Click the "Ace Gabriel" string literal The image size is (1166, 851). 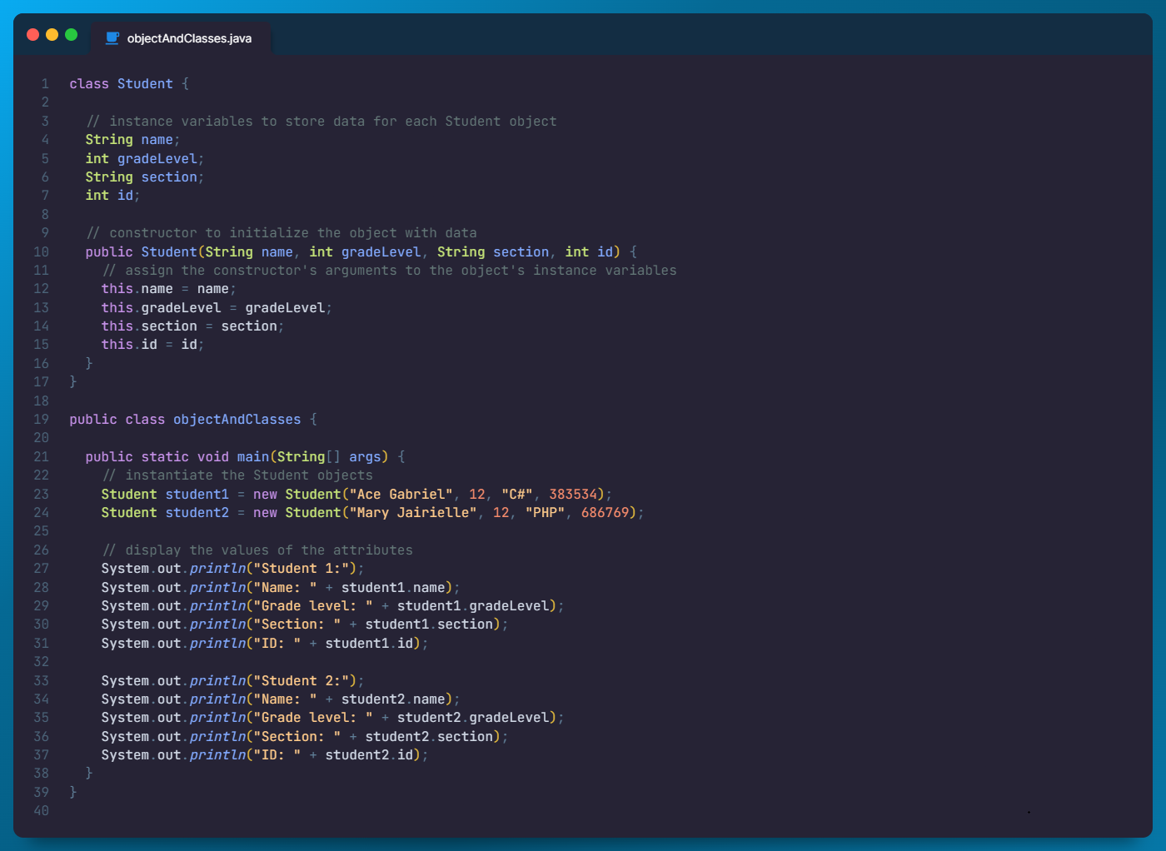point(401,495)
